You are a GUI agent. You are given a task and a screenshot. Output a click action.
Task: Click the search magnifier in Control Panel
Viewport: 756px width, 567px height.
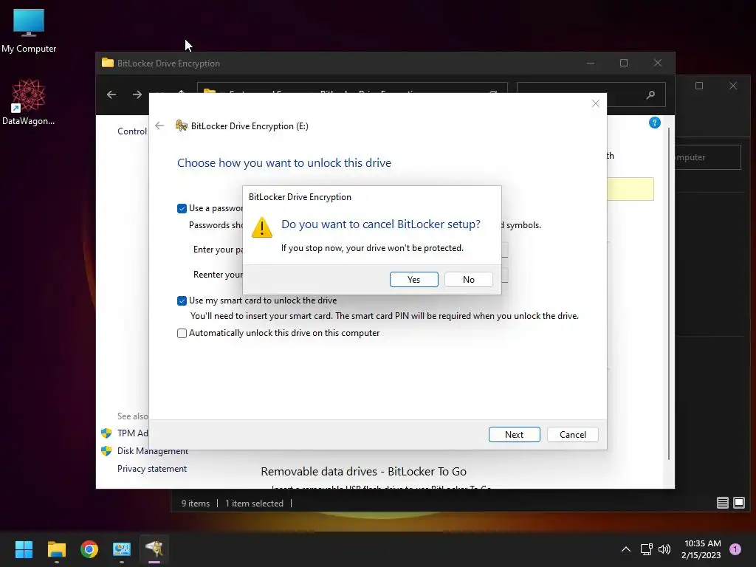pyautogui.click(x=650, y=95)
